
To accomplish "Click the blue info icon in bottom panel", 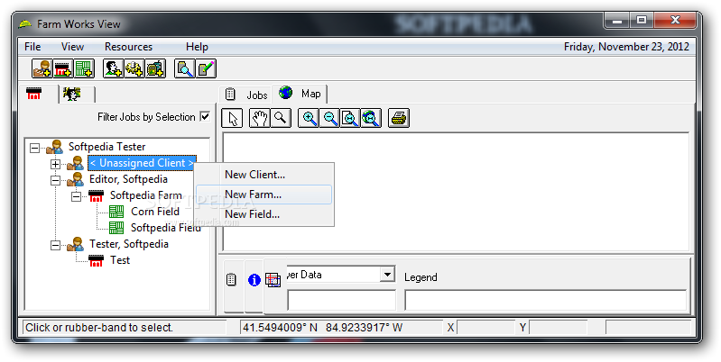I will 254,280.
